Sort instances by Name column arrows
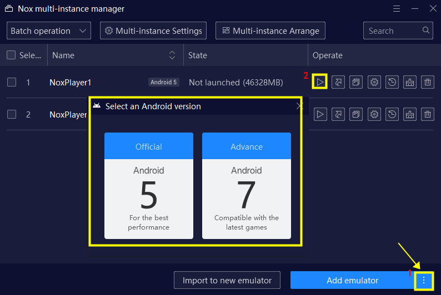441x295 pixels. pyautogui.click(x=172, y=55)
